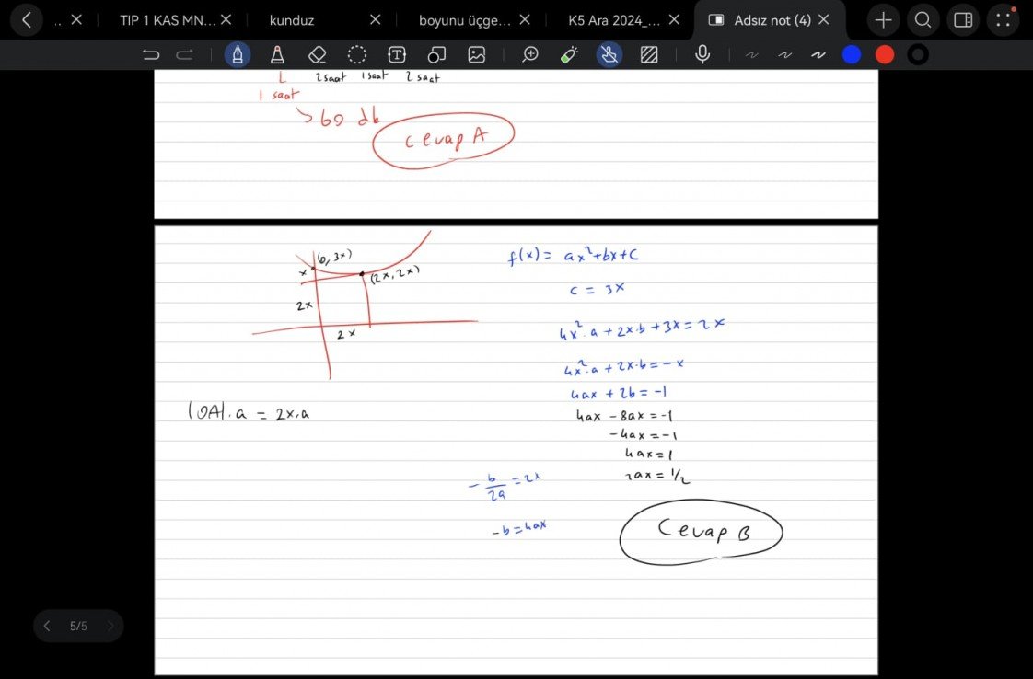
Task: Insert a text box
Action: click(x=397, y=55)
